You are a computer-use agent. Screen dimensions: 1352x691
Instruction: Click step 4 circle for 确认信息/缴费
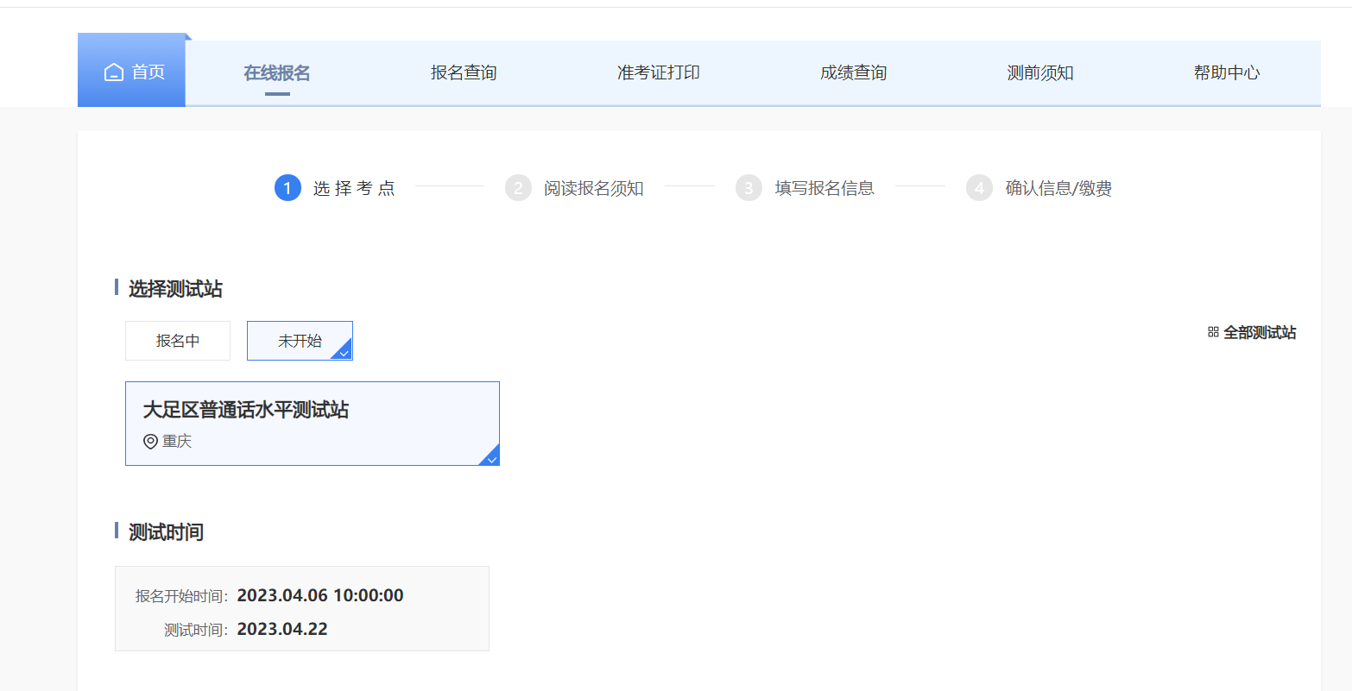click(x=979, y=188)
